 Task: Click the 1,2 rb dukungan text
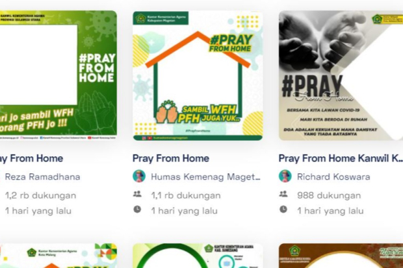click(40, 195)
